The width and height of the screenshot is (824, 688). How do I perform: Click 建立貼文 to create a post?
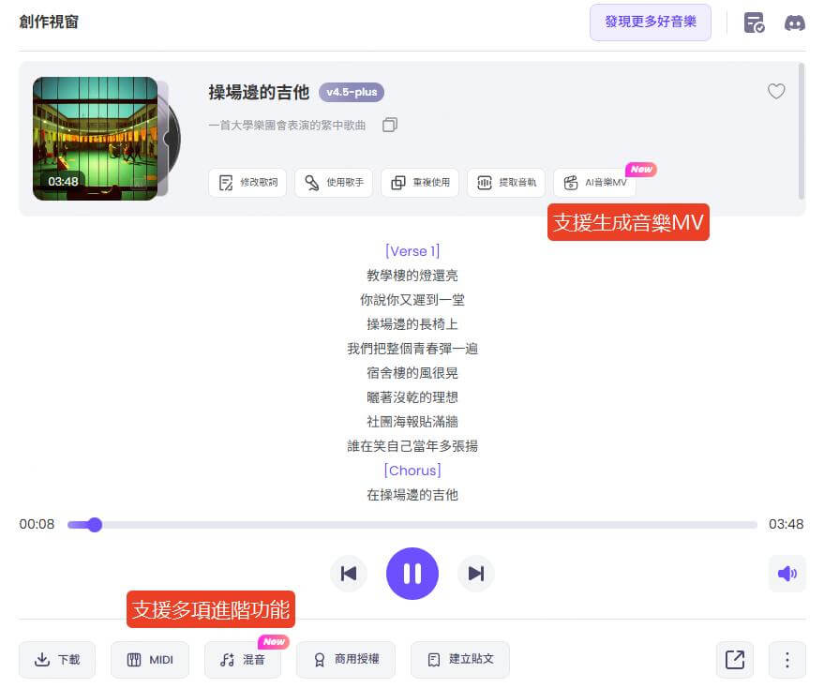460,660
